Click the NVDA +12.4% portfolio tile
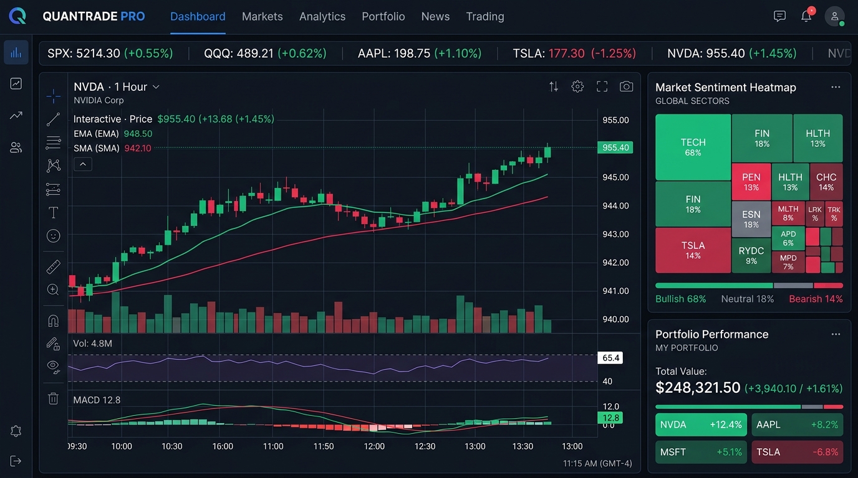Viewport: 858px width, 478px height. point(701,424)
